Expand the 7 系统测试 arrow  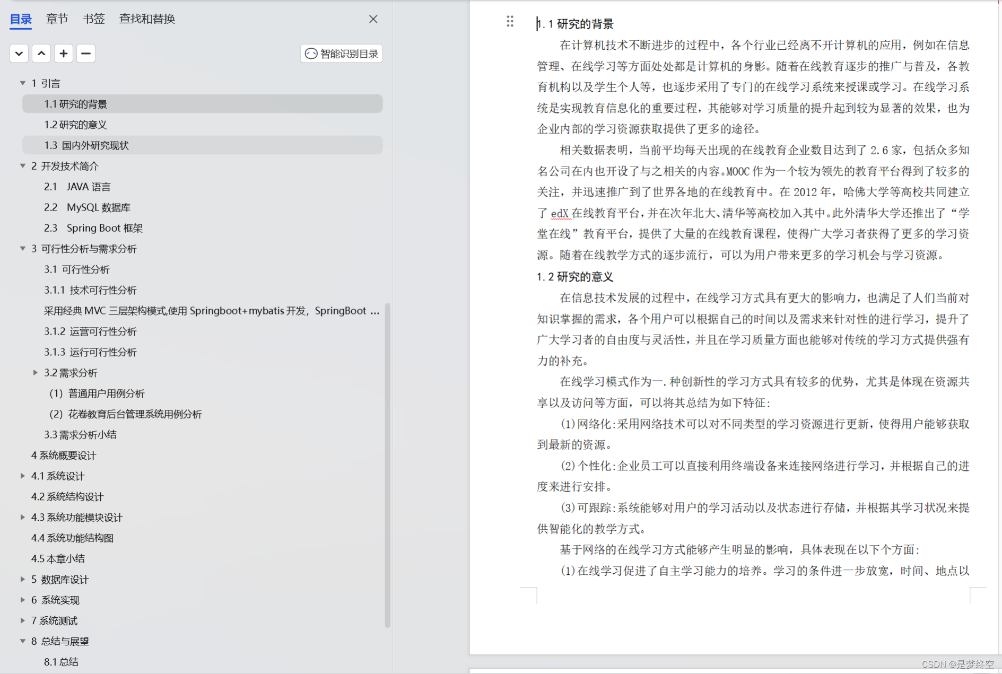click(x=23, y=621)
